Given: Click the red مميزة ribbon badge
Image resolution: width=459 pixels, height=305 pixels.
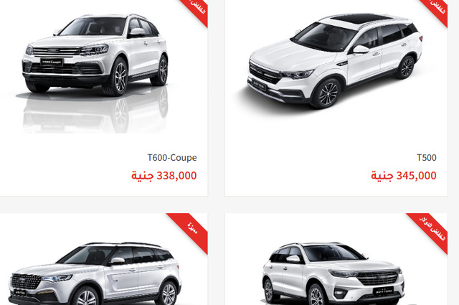Looking at the screenshot, I should point(191,230).
